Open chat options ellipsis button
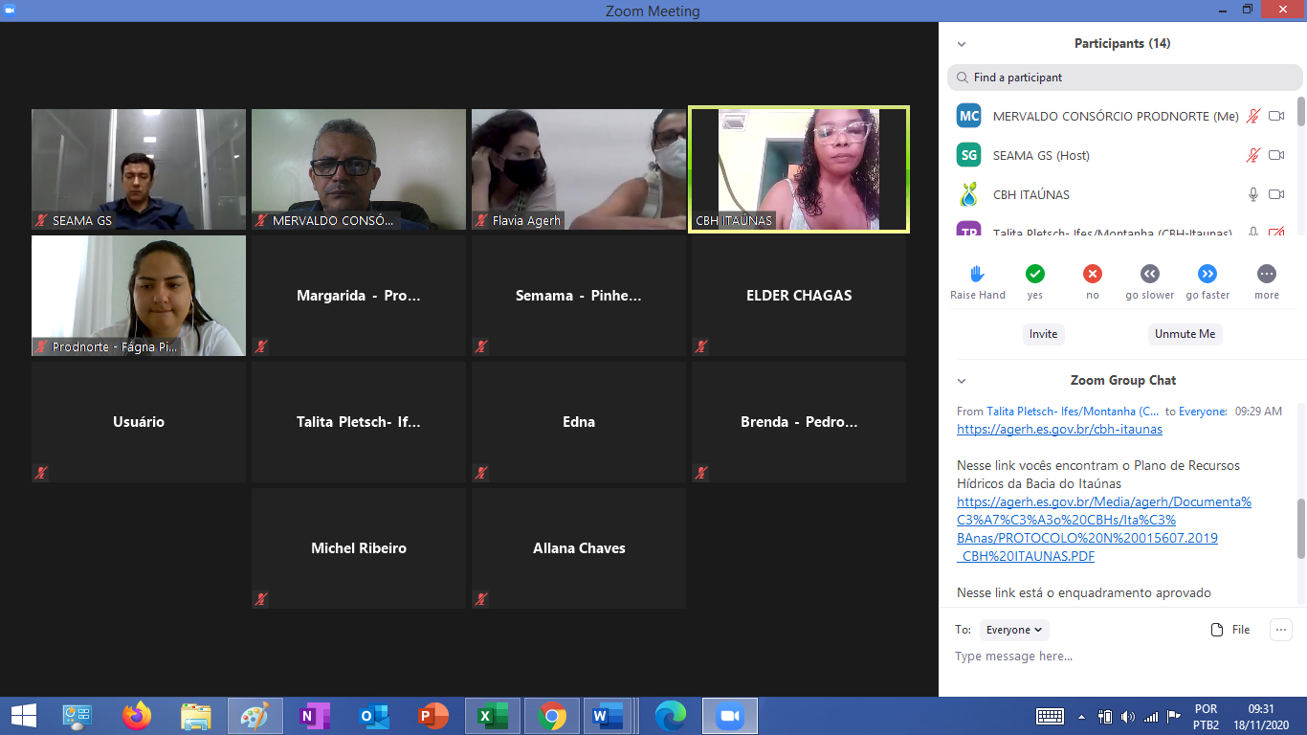The image size is (1307, 735). point(1281,630)
